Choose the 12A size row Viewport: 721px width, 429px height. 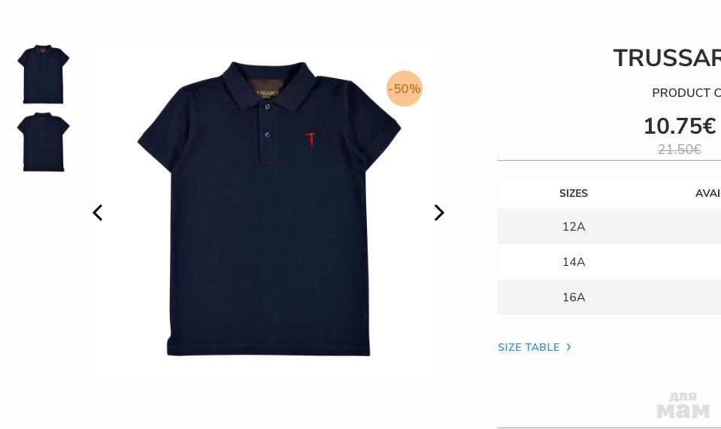pos(609,226)
